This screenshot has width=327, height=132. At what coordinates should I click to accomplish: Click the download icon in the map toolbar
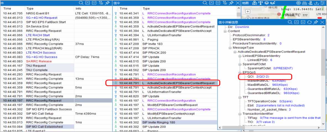point(317,3)
